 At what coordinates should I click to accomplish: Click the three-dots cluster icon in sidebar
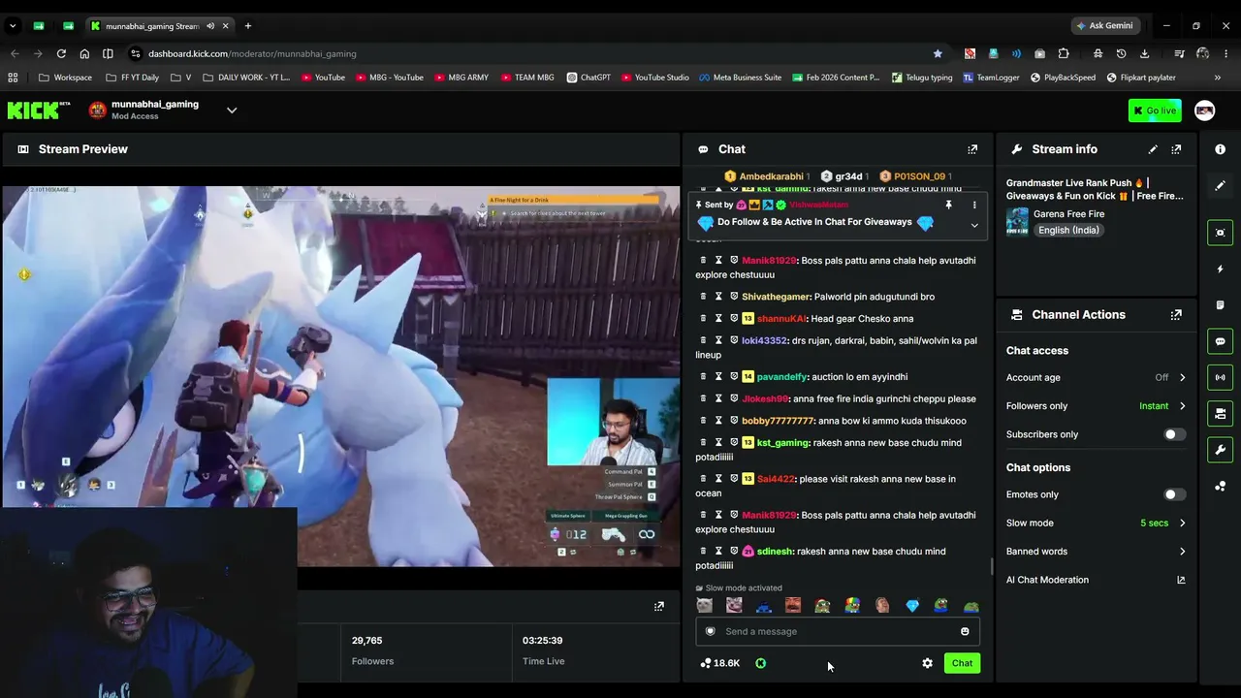(1220, 487)
